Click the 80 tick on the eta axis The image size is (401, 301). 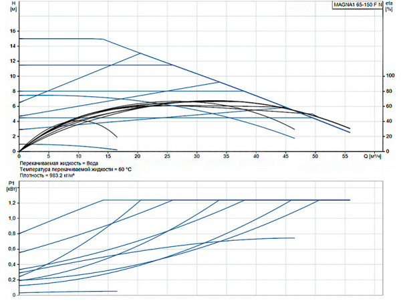(x=389, y=92)
